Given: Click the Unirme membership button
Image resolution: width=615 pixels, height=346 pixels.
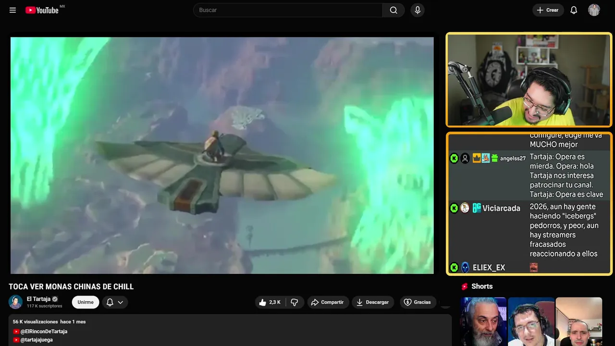Looking at the screenshot, I should [x=86, y=302].
